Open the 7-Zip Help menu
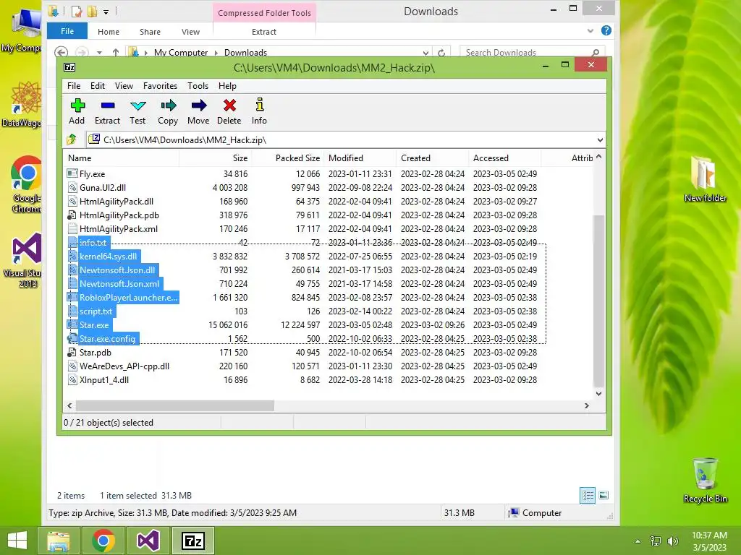Viewport: 741px width, 555px height. [227, 86]
